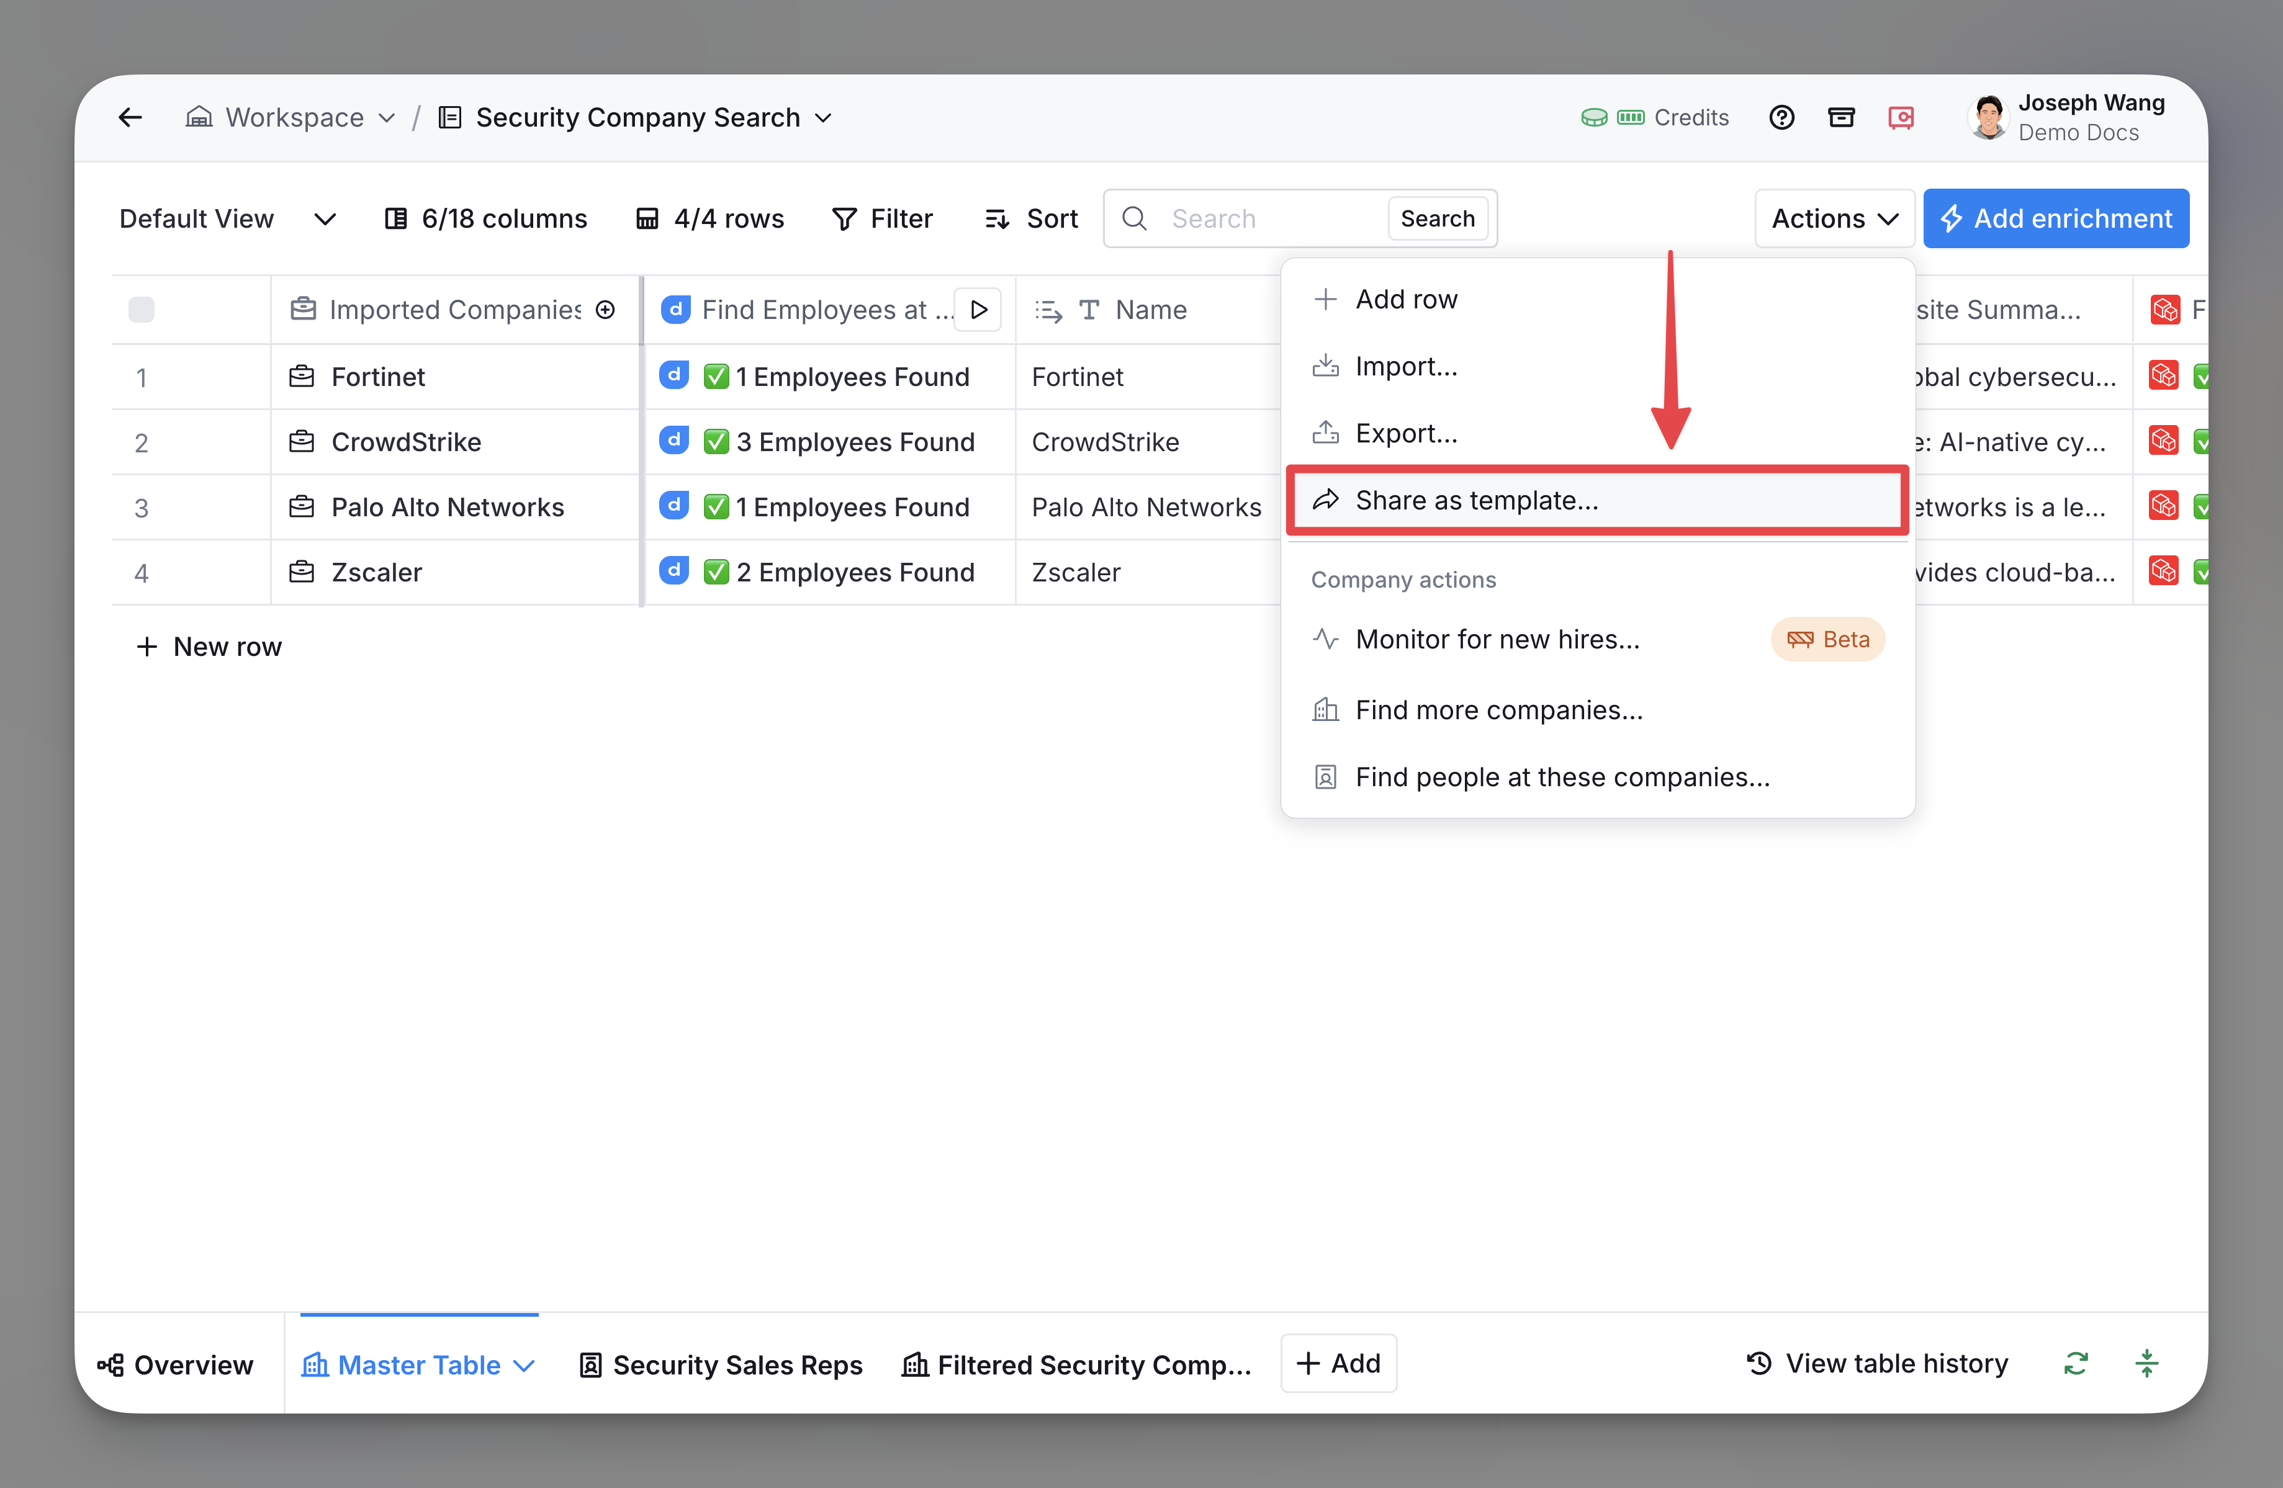Open Joseph Wang profile avatar

(1989, 117)
